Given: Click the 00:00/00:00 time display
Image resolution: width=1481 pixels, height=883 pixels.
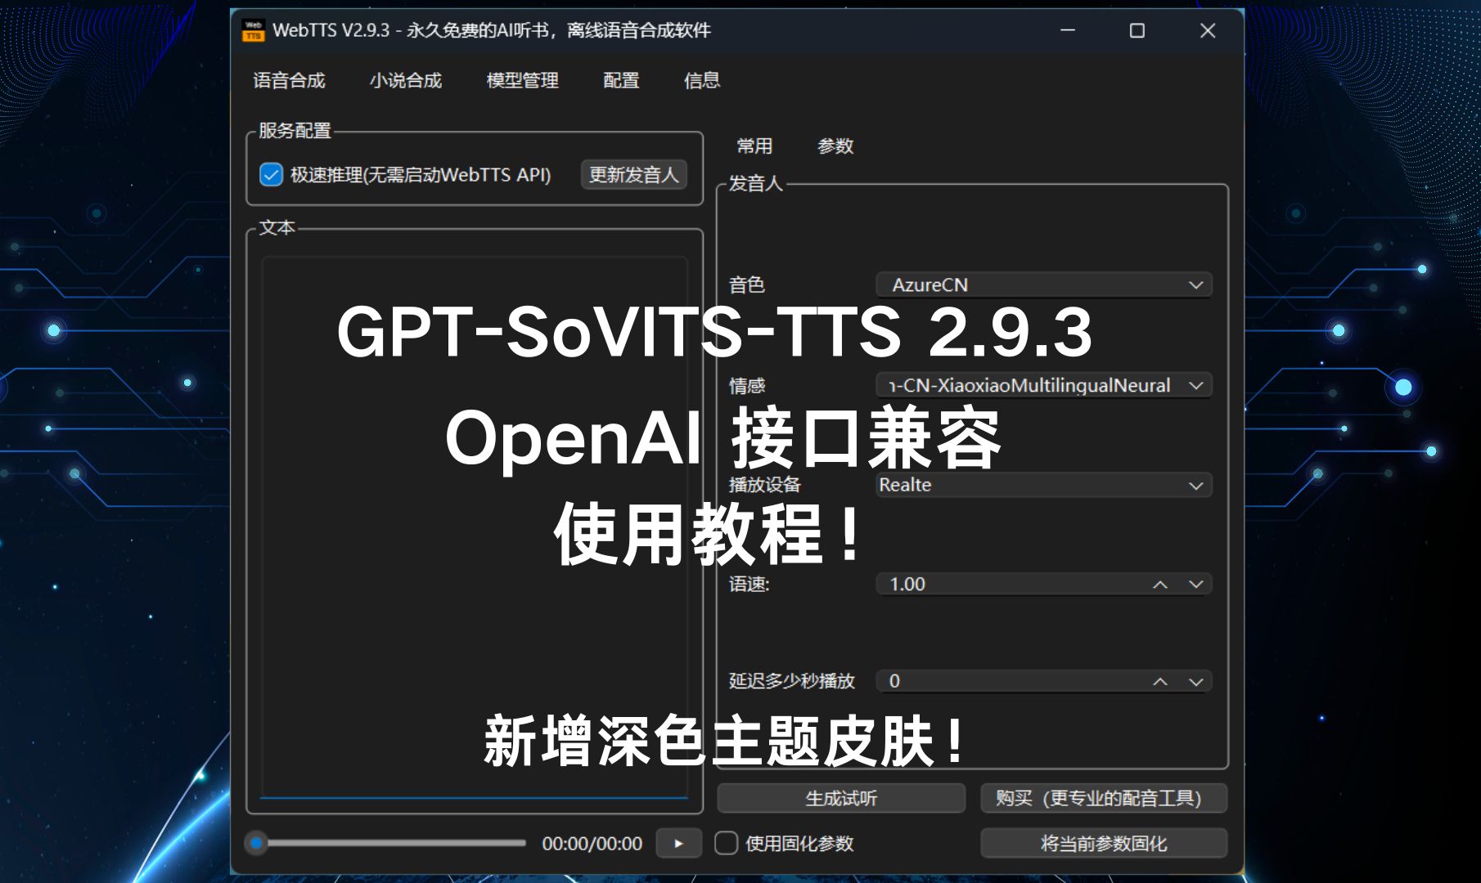Looking at the screenshot, I should tap(592, 843).
